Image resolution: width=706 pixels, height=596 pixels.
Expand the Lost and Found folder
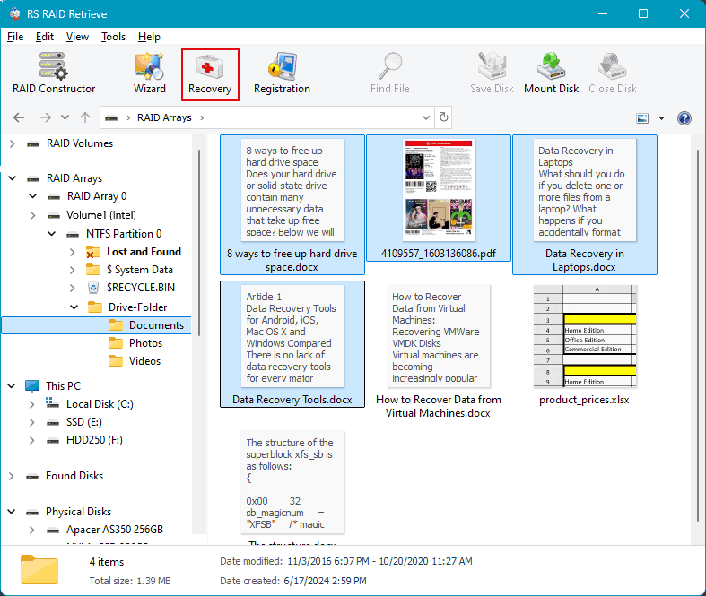72,253
